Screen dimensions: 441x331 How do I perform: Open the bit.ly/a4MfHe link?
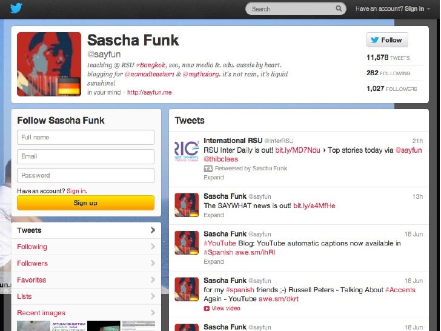(314, 206)
